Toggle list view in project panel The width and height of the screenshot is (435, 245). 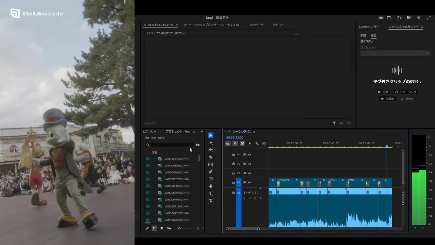(x=155, y=228)
